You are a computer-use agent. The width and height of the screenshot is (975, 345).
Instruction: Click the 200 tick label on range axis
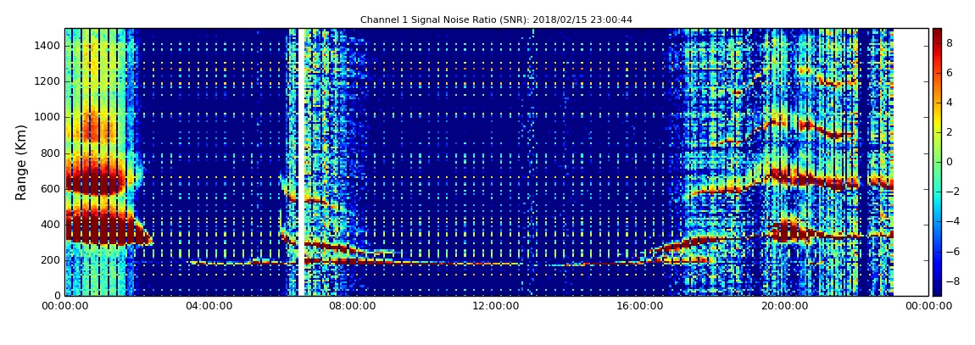click(52, 260)
